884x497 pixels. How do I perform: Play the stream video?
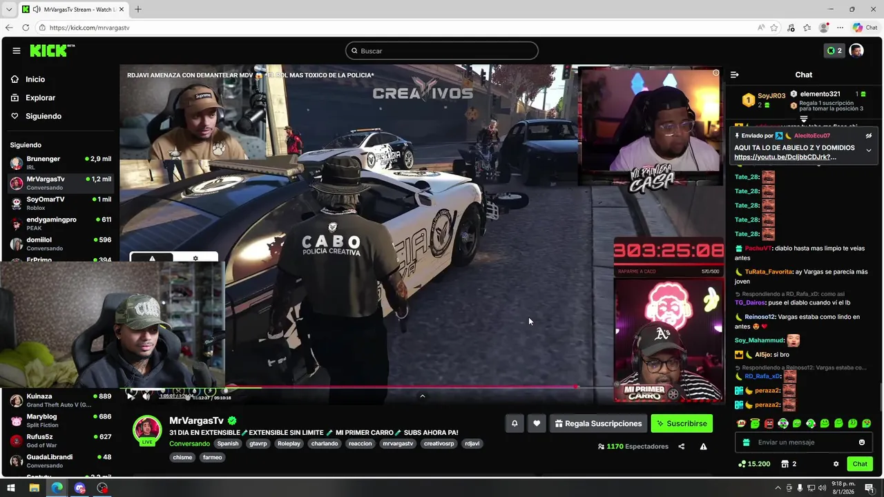(131, 396)
